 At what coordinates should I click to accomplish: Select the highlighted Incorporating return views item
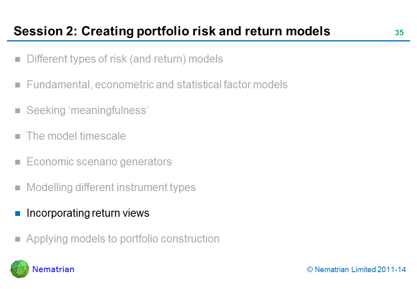(88, 213)
